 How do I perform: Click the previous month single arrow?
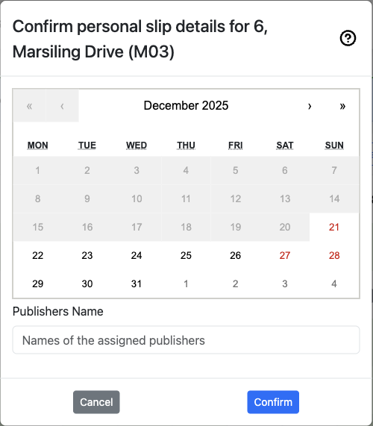pos(62,105)
